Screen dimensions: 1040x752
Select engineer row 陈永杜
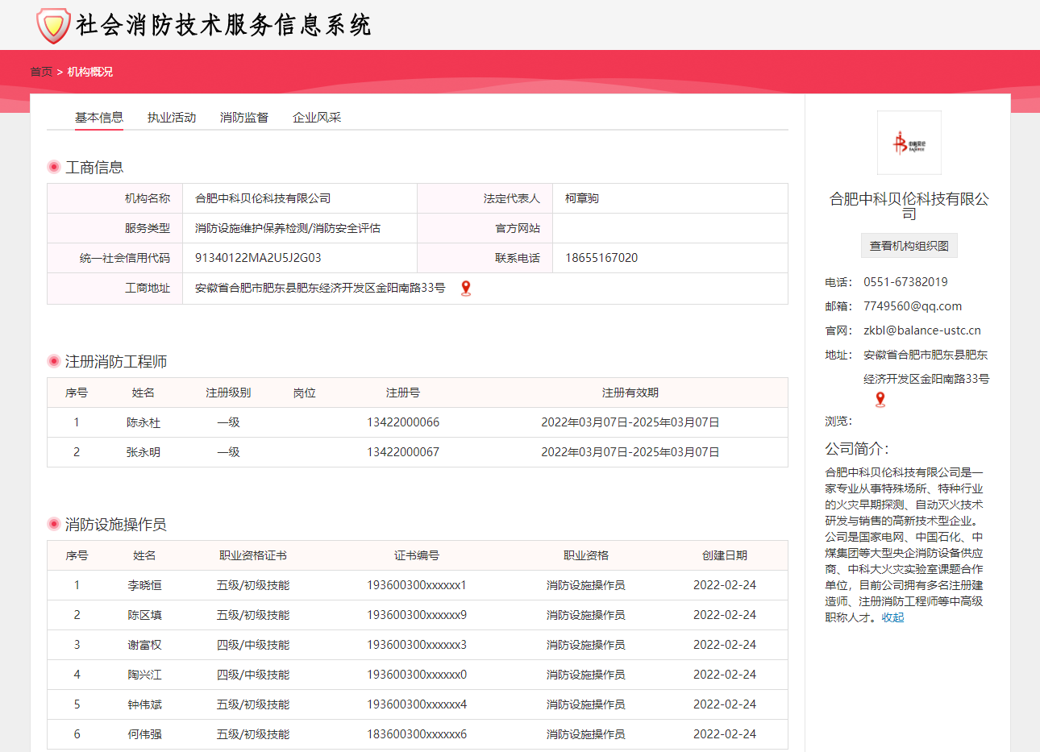click(144, 422)
